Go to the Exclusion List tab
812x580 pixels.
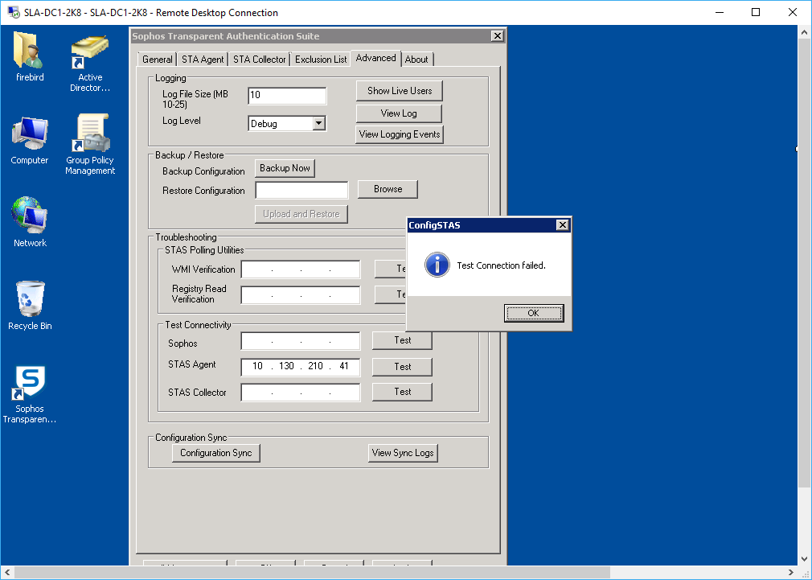[321, 59]
